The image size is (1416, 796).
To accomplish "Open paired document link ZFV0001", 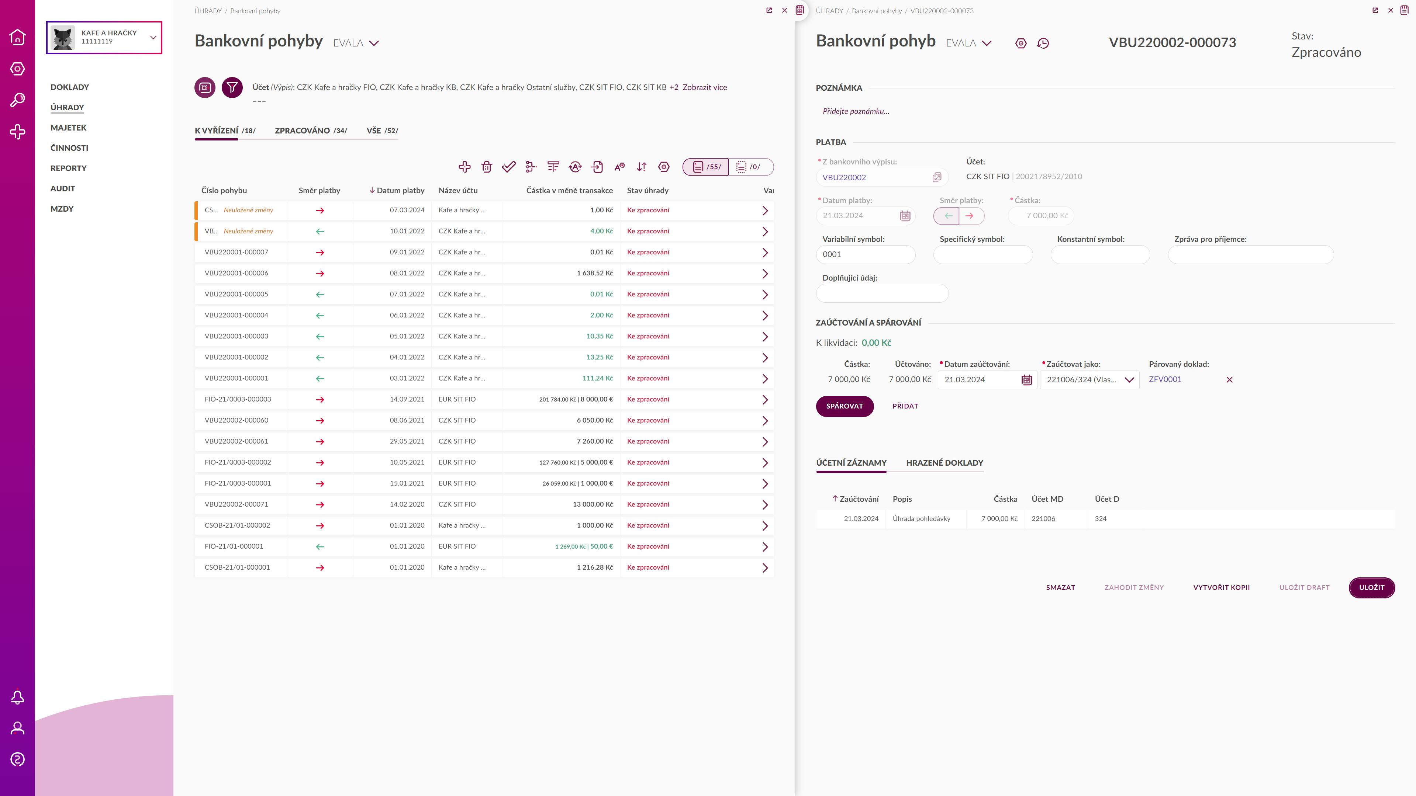I will pos(1165,379).
